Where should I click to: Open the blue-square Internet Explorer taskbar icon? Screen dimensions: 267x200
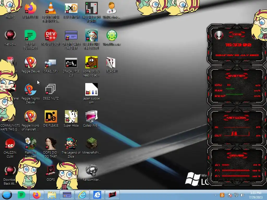tap(97, 195)
